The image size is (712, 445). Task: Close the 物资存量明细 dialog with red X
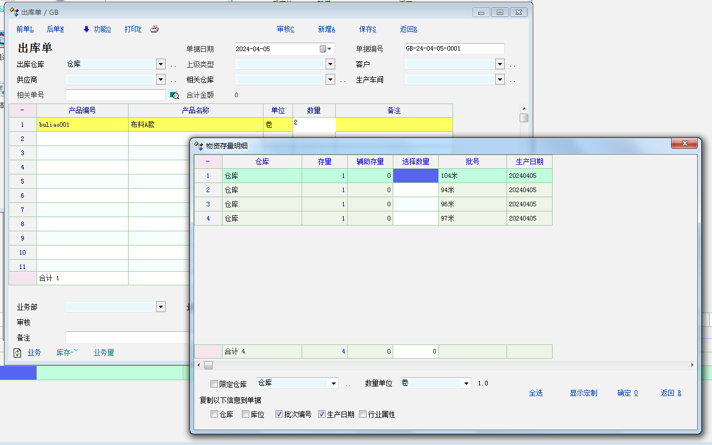pos(685,144)
